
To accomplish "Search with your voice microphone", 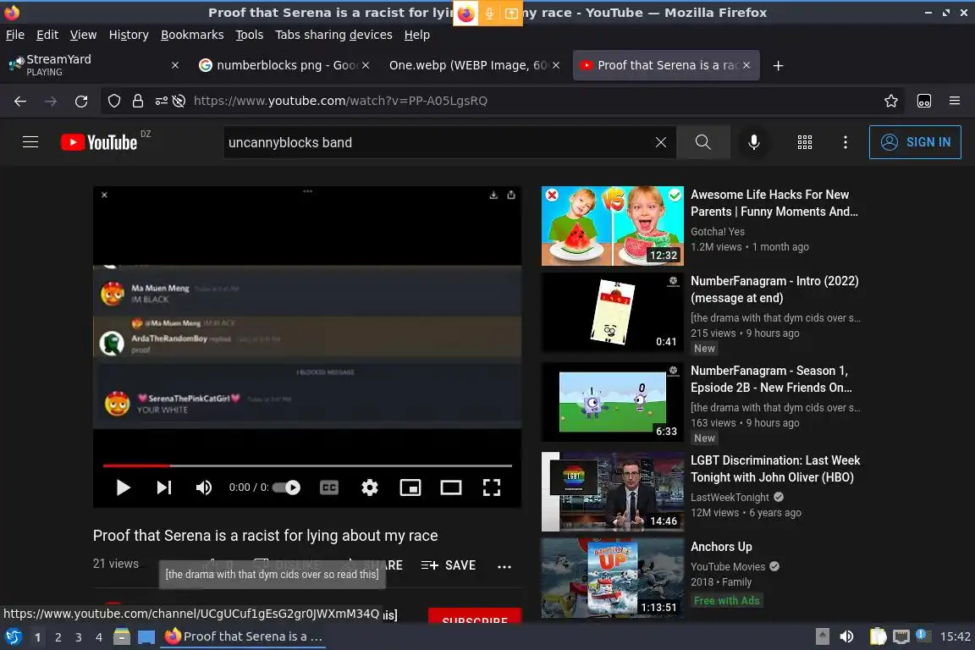I will [753, 142].
